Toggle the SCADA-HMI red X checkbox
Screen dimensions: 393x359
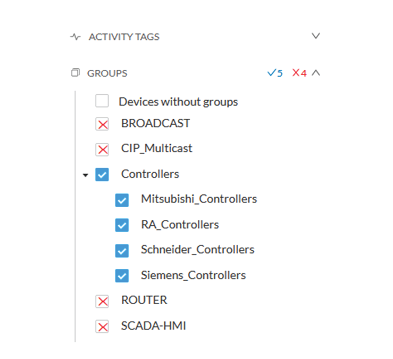click(x=102, y=327)
